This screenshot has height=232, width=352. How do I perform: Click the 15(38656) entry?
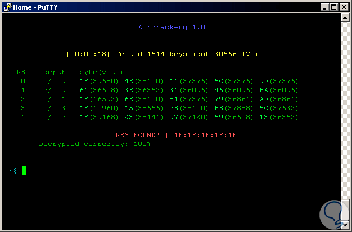pyautogui.click(x=144, y=108)
